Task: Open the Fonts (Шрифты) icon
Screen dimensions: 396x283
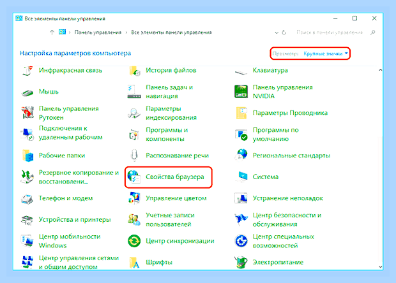Action: [134, 263]
